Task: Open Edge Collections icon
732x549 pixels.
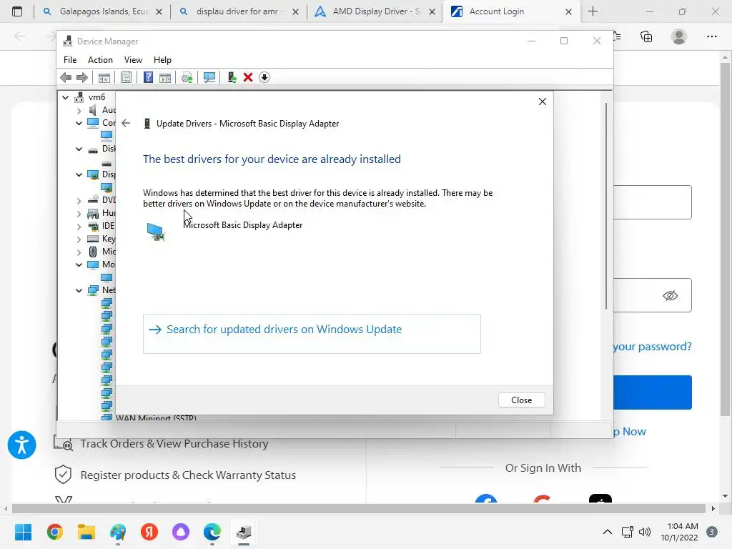Action: (x=646, y=36)
